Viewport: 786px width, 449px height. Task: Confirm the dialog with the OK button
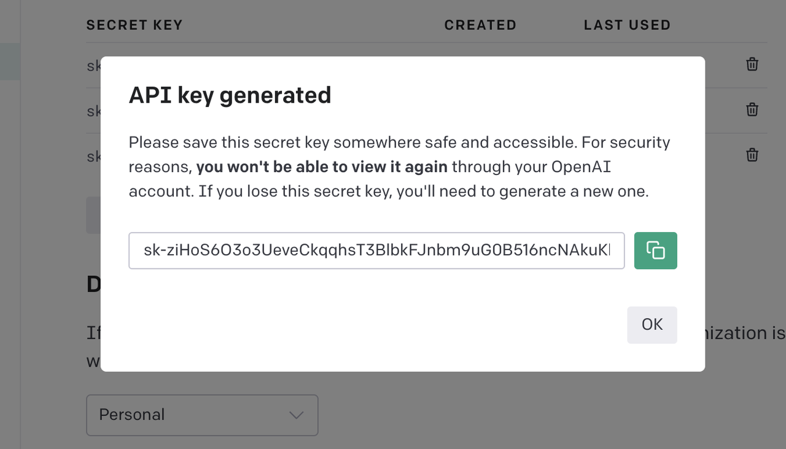pyautogui.click(x=652, y=325)
